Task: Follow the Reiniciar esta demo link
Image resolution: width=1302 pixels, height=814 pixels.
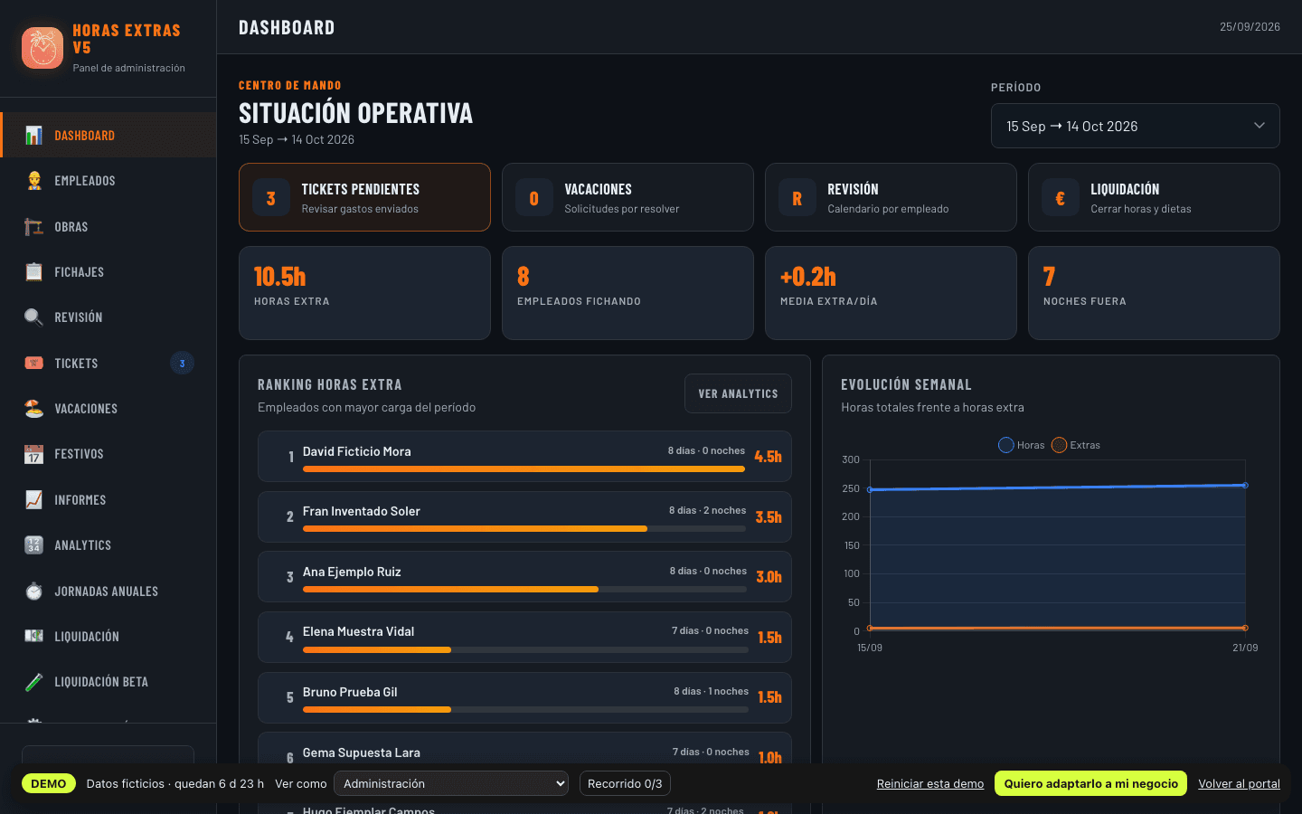Action: point(930,784)
